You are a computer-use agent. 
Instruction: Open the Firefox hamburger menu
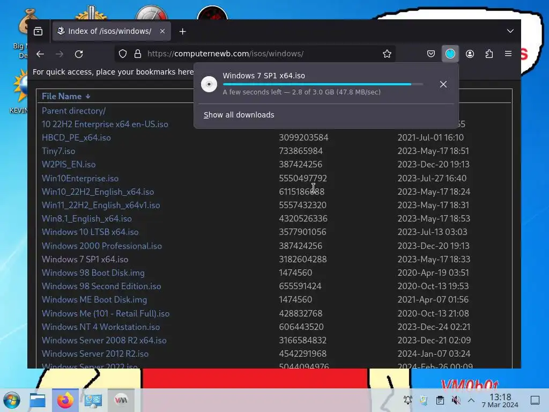[508, 54]
